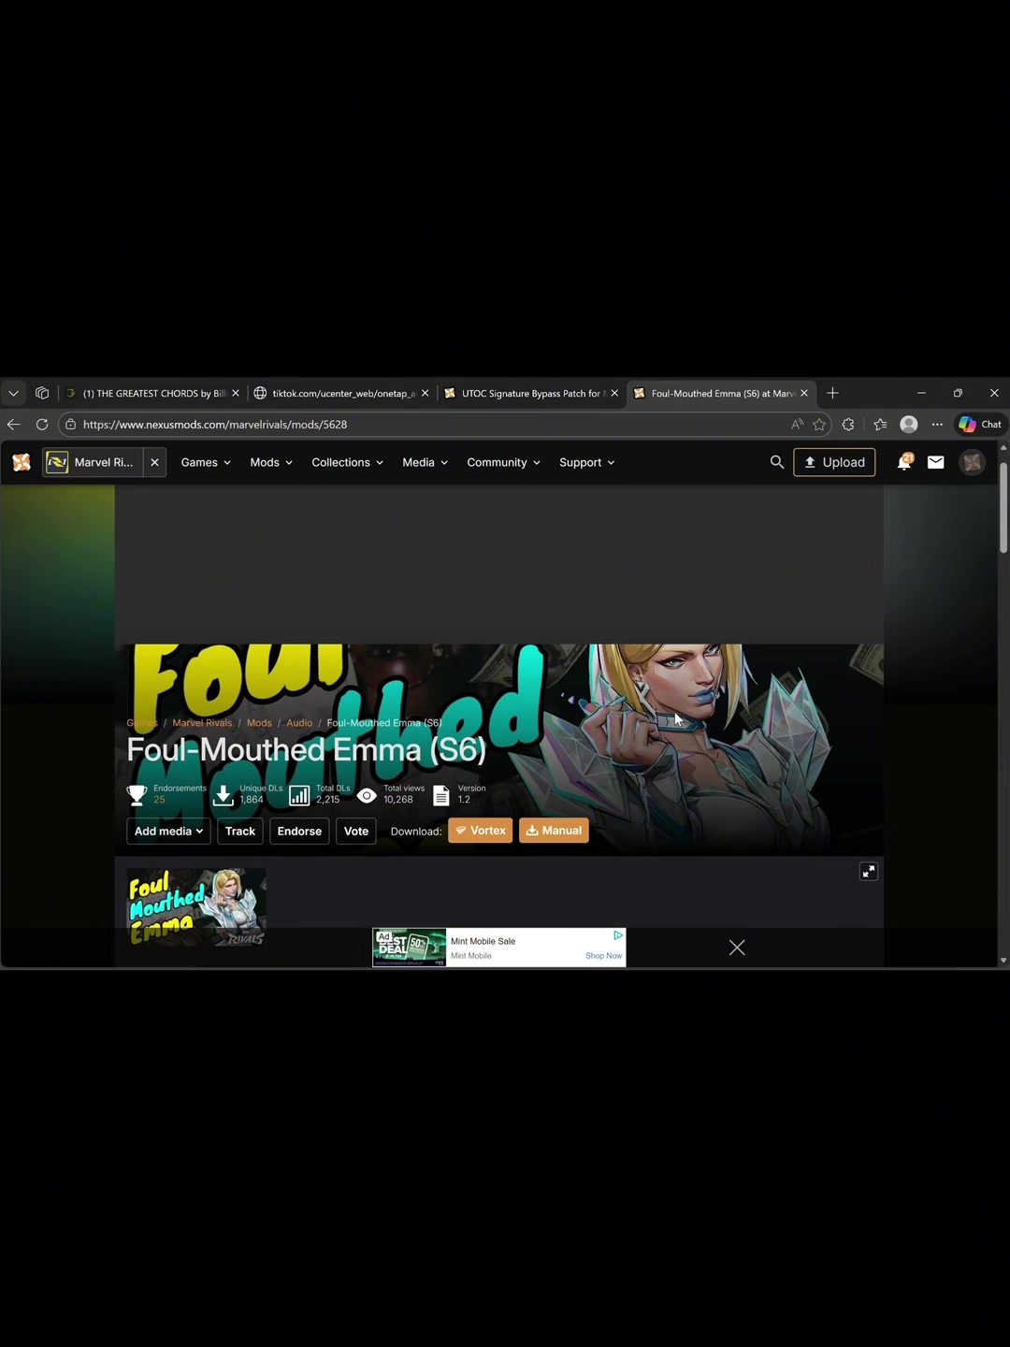Expand the Media menu
Viewport: 1010px width, 1347px height.
point(426,463)
